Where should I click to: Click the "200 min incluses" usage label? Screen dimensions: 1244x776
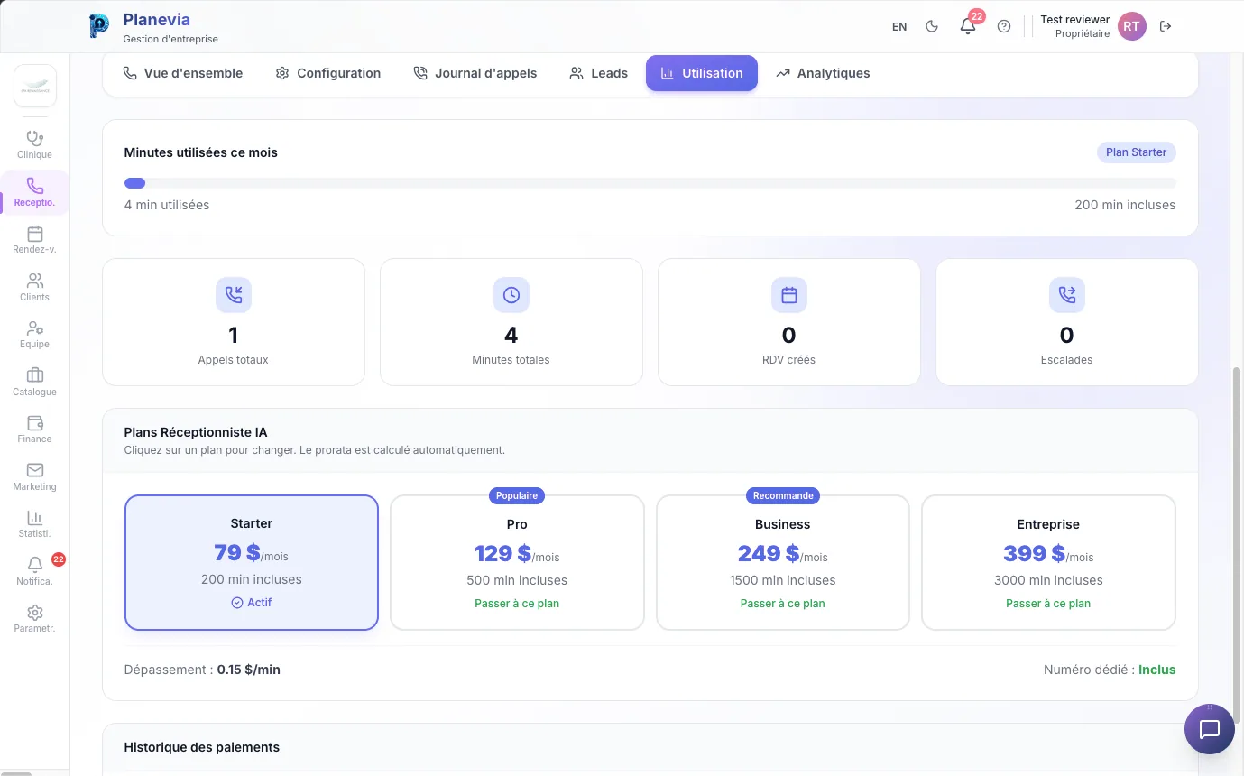coord(1125,205)
